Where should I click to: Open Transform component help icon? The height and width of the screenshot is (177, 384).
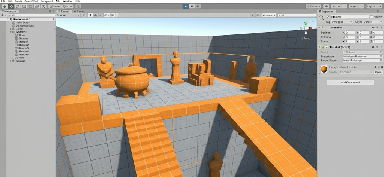click(x=373, y=27)
